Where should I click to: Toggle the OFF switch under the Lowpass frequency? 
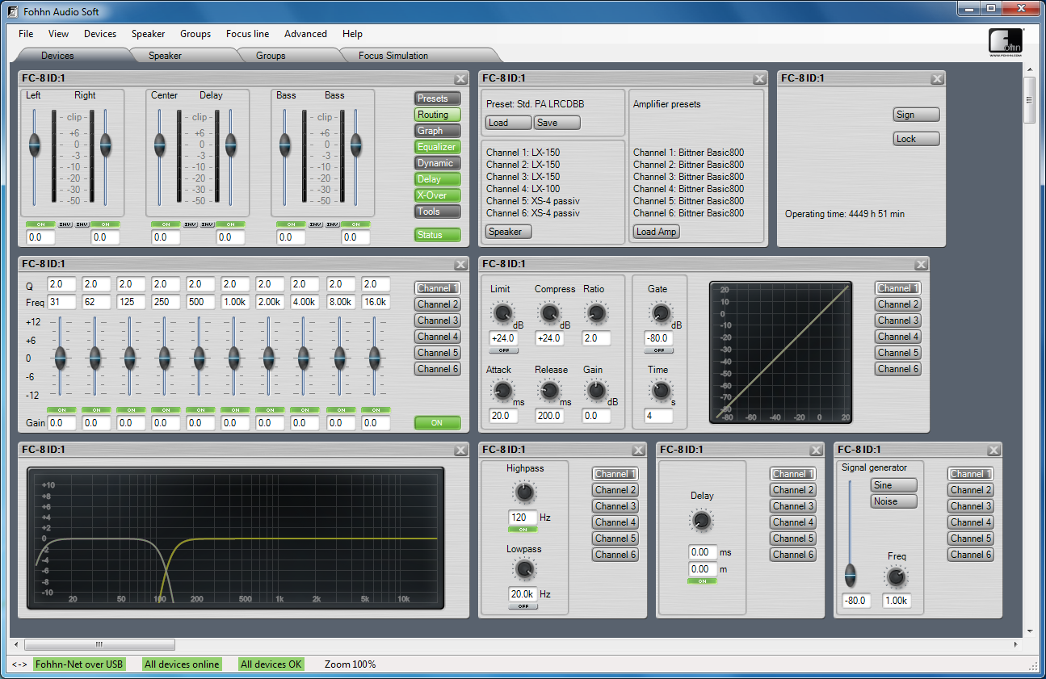(523, 606)
